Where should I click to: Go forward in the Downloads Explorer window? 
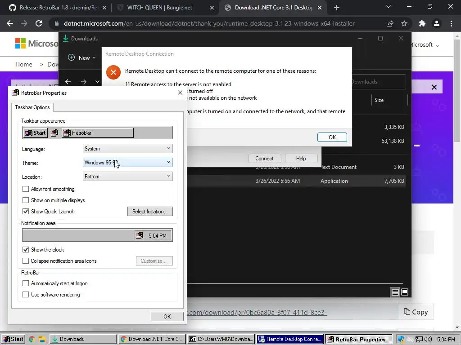point(83,82)
